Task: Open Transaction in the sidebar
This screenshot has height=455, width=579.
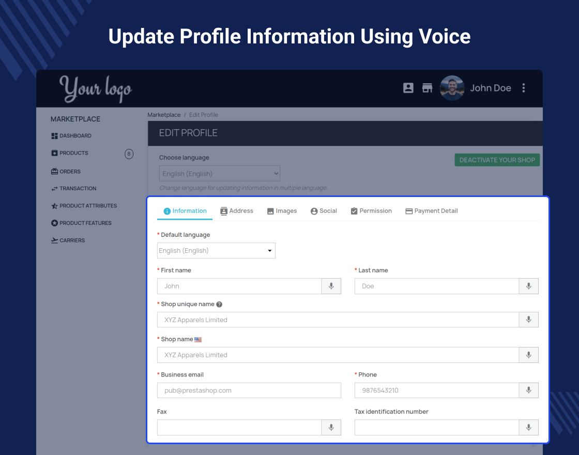Action: tap(78, 188)
